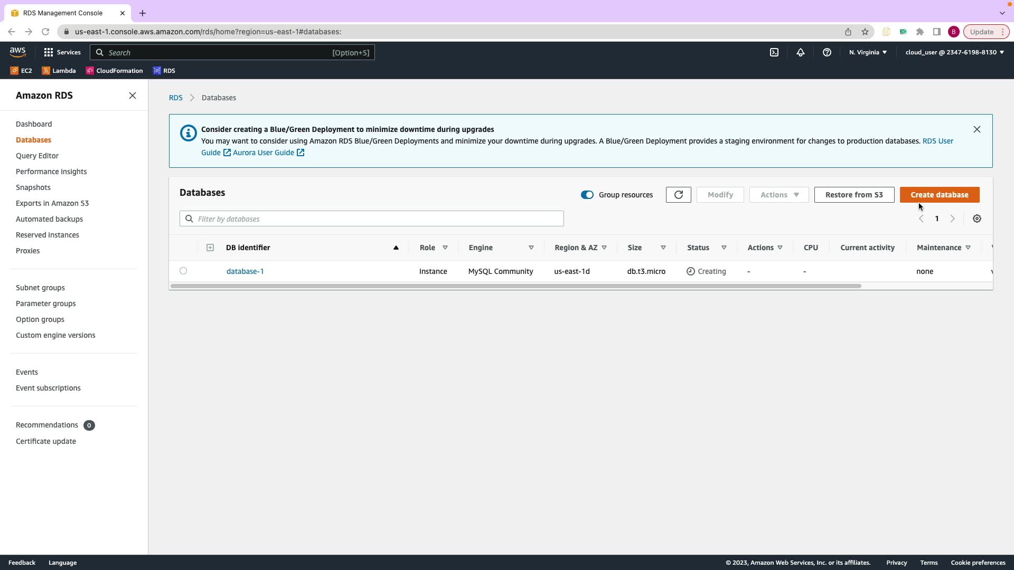Open the Lambda bookmark shortcut
The height and width of the screenshot is (570, 1014).
point(59,71)
